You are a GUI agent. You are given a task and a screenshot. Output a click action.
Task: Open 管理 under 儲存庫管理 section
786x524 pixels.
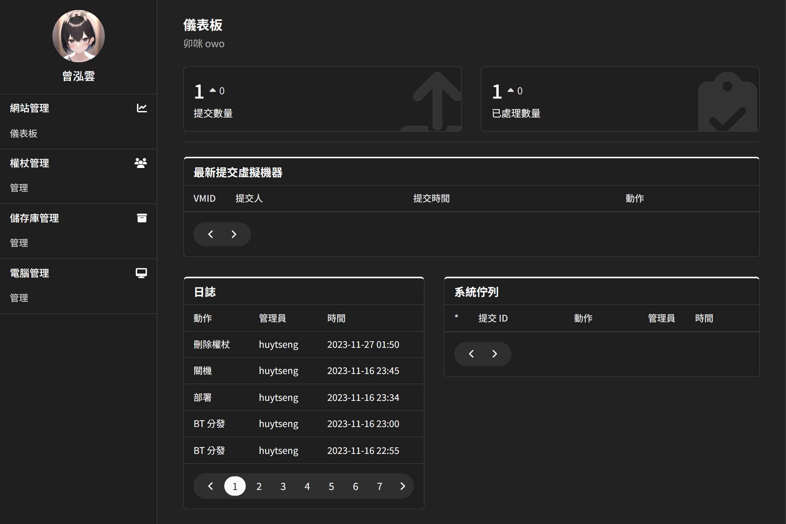click(x=19, y=243)
